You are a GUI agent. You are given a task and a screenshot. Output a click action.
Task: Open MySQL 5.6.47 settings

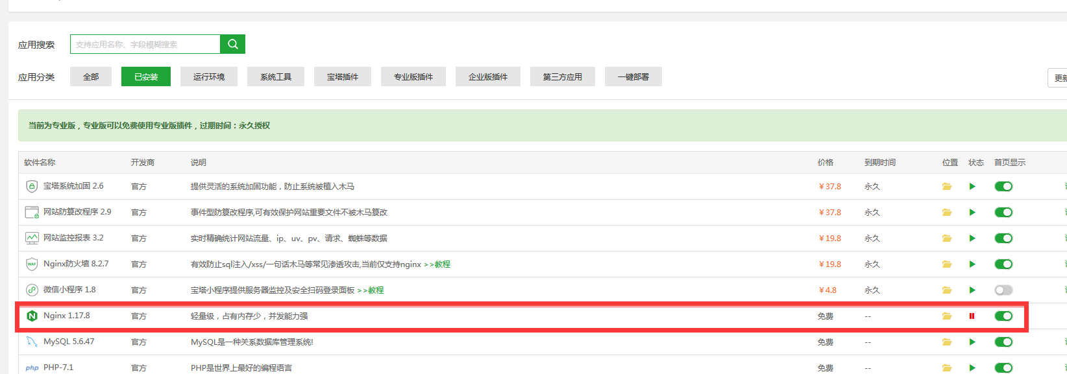coord(69,342)
